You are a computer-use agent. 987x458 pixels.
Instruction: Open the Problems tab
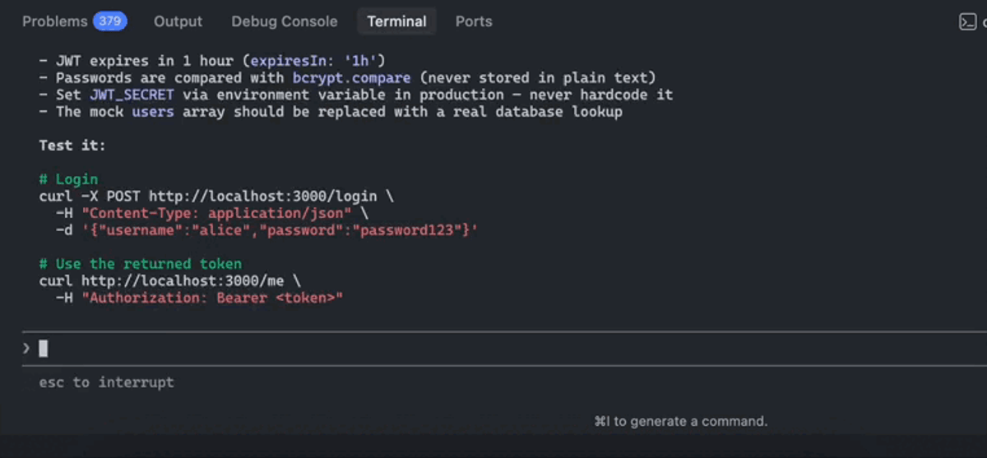coord(54,21)
